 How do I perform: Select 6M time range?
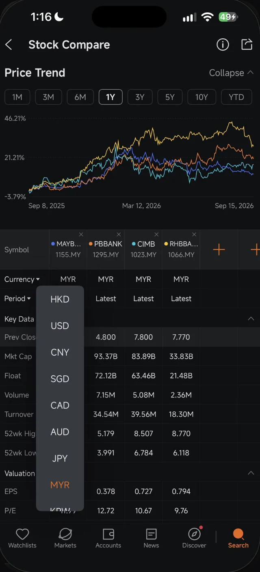pos(80,97)
